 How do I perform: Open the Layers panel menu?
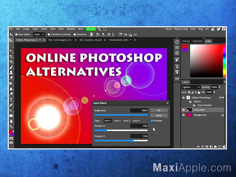coord(225,82)
